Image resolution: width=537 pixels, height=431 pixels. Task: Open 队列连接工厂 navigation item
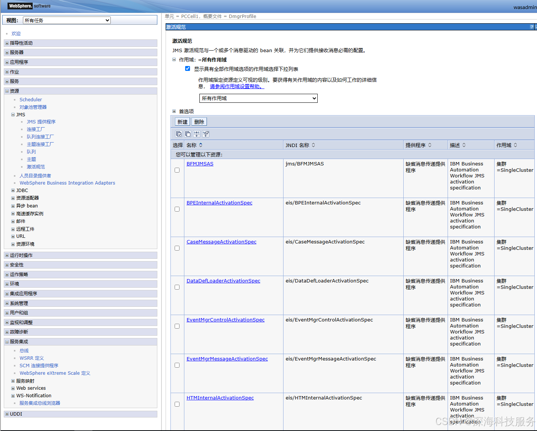tap(40, 137)
